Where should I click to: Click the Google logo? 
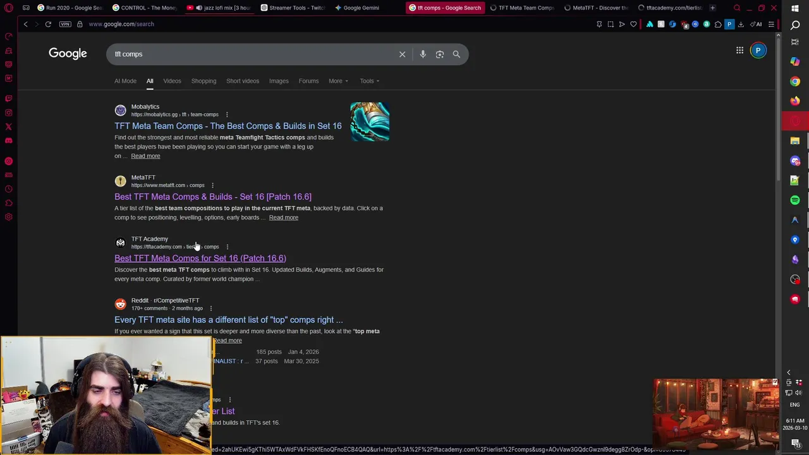[x=68, y=54]
